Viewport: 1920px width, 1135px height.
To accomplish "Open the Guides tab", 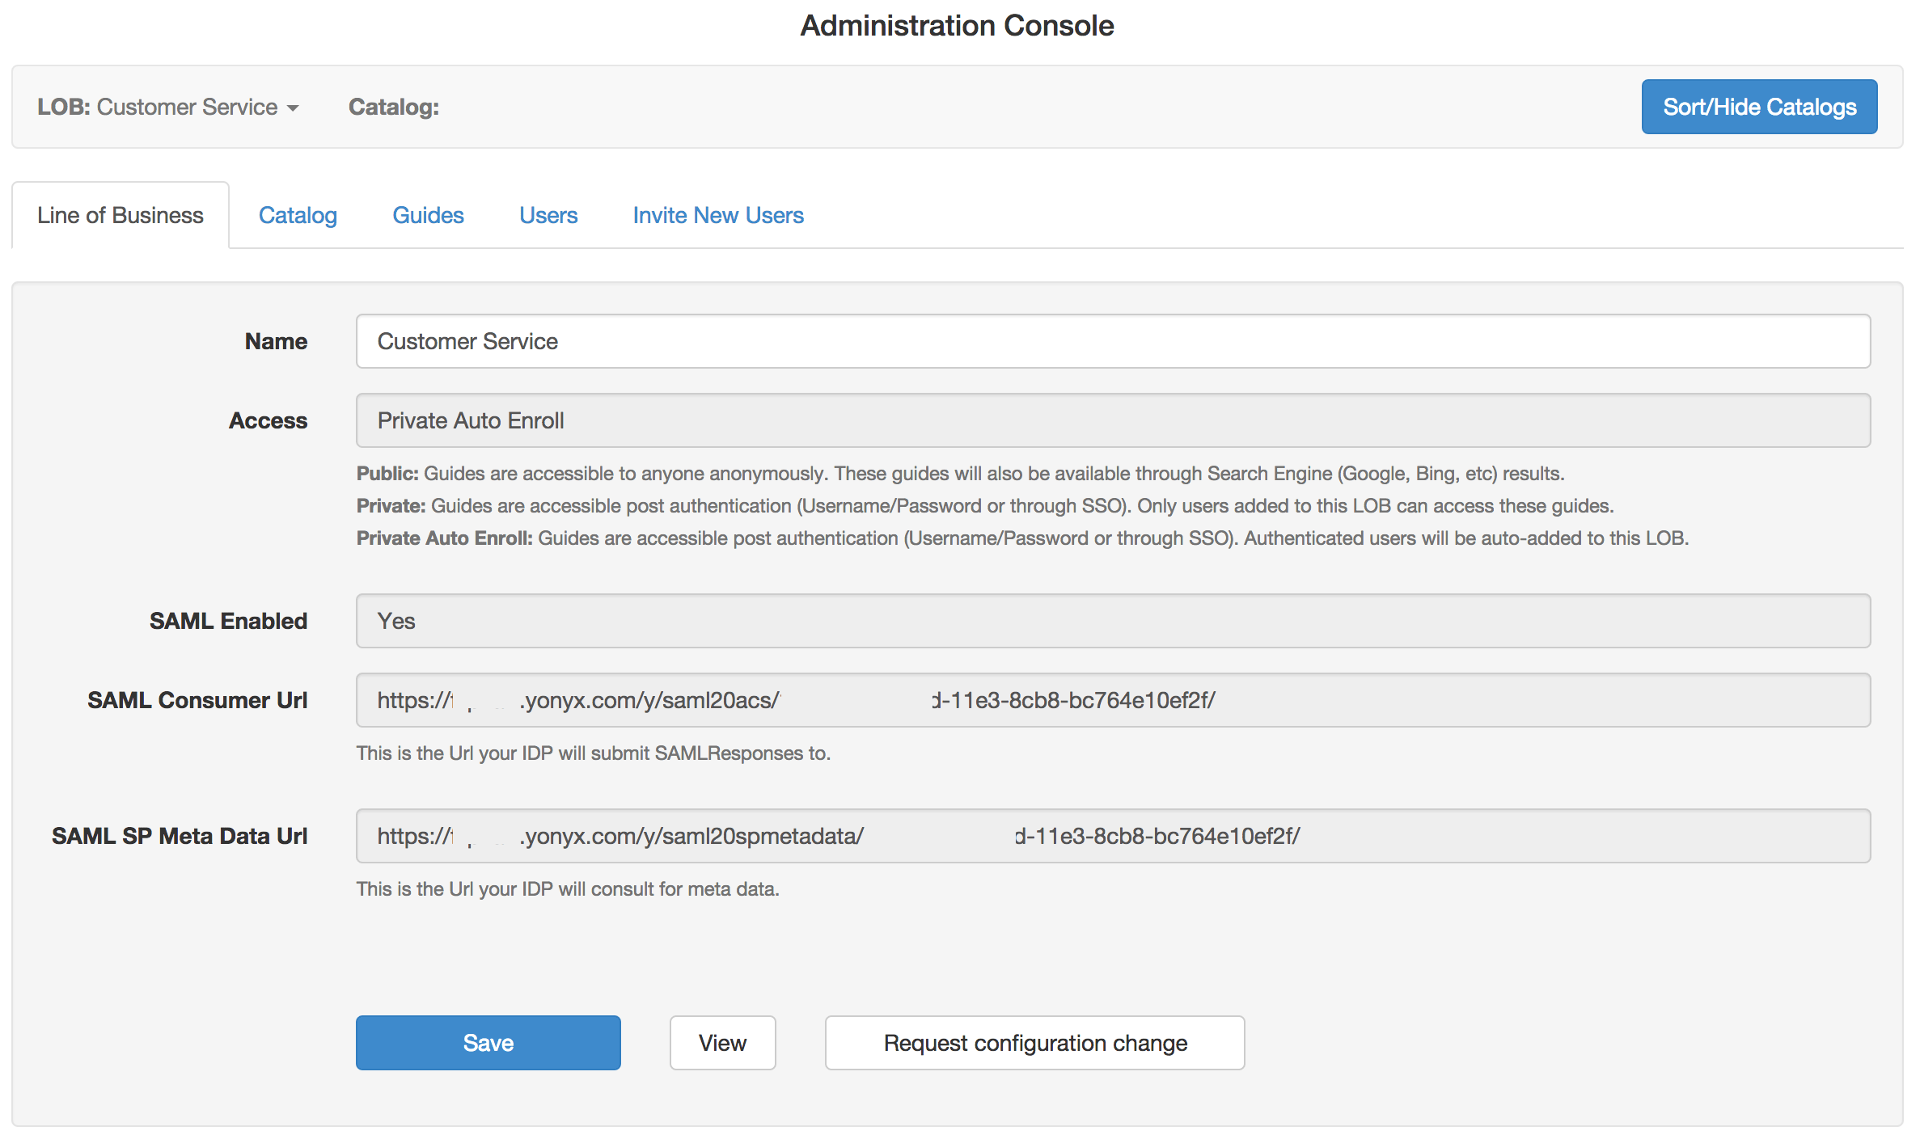I will [428, 215].
